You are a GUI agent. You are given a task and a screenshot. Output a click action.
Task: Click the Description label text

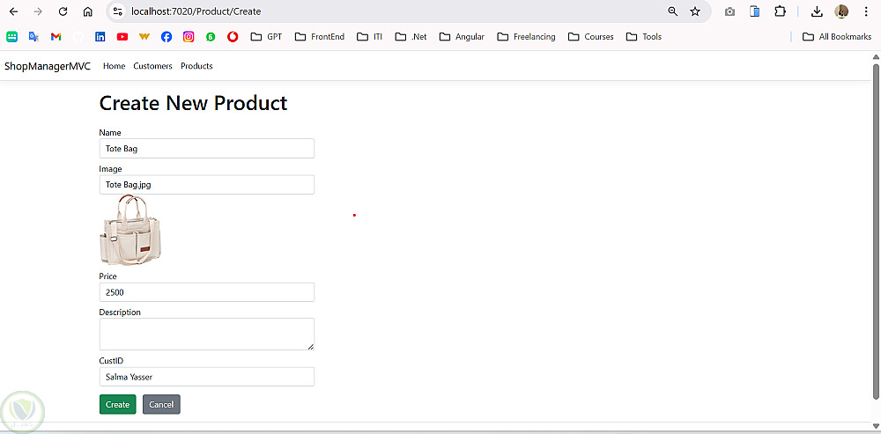tap(120, 313)
